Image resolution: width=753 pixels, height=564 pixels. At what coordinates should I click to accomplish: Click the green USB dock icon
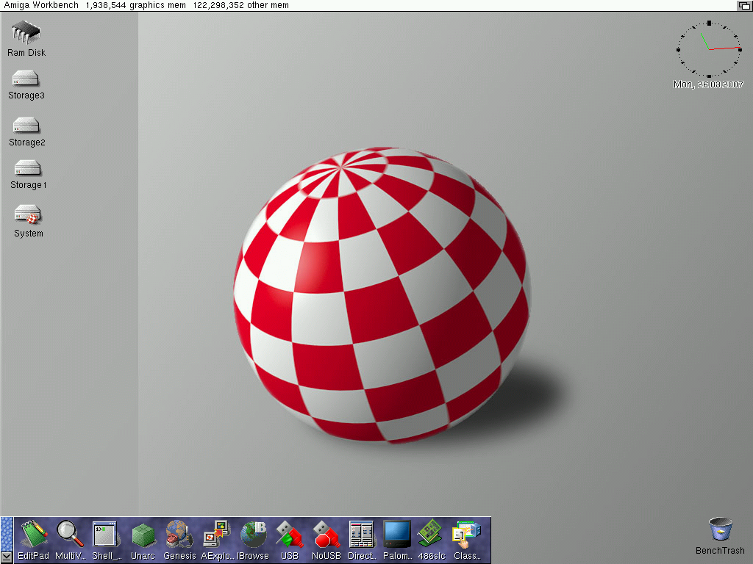click(290, 535)
